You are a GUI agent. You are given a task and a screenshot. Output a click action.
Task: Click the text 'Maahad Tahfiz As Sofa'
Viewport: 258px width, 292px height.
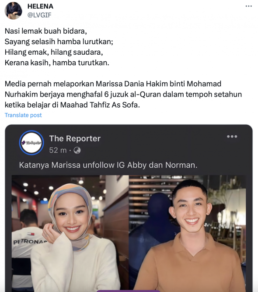click(99, 105)
